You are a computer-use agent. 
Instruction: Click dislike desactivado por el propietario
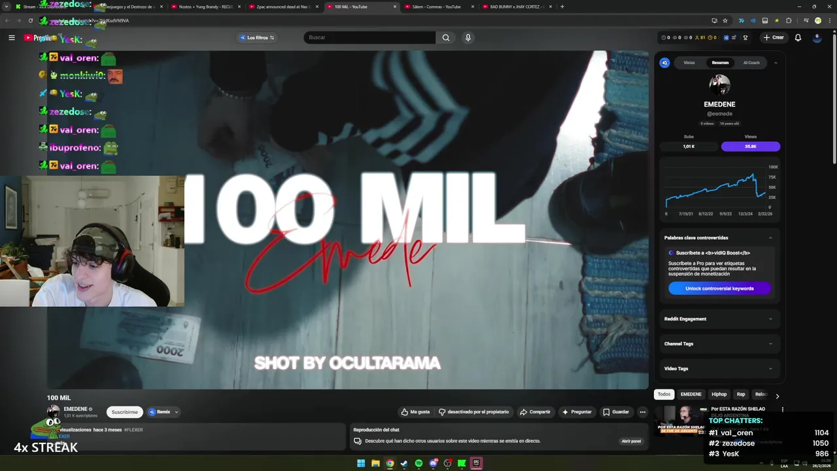point(473,412)
